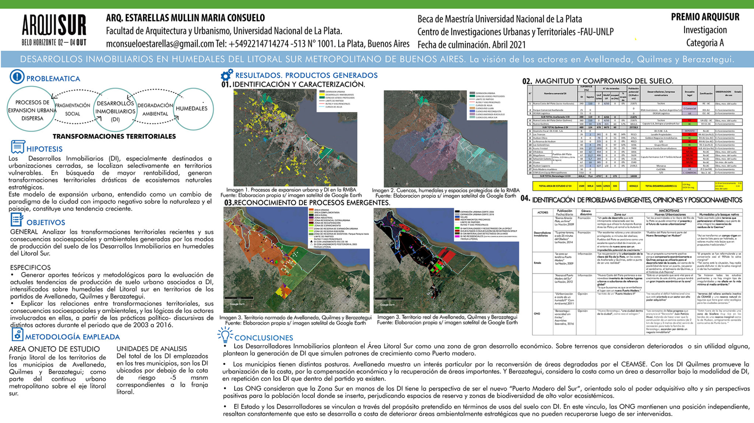The width and height of the screenshot is (754, 423).
Task: Select the 'Desarrollos Inmobiliarios (DI)' circle
Action: (x=116, y=110)
